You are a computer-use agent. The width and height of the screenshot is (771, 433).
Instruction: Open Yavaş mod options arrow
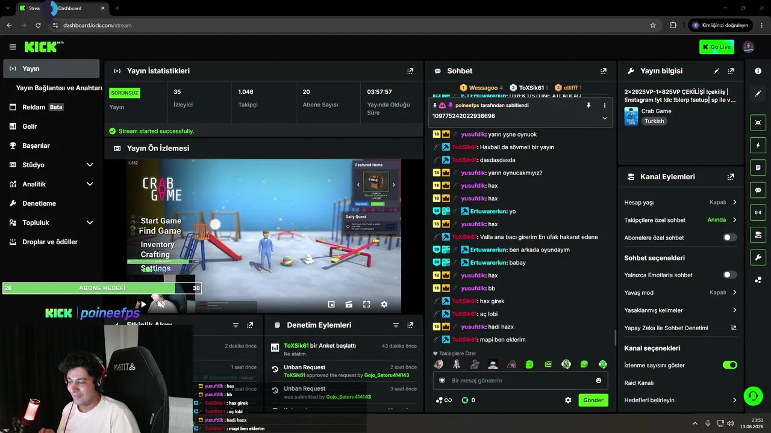[734, 293]
